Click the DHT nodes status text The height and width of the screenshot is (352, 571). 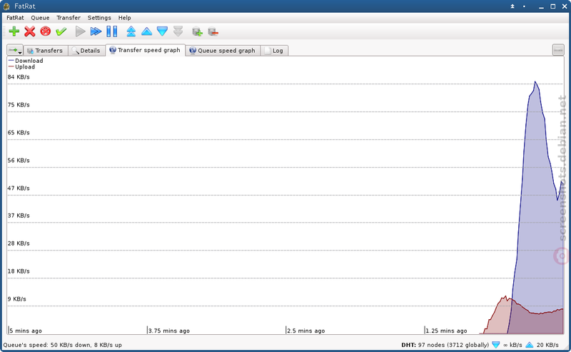[x=445, y=345]
